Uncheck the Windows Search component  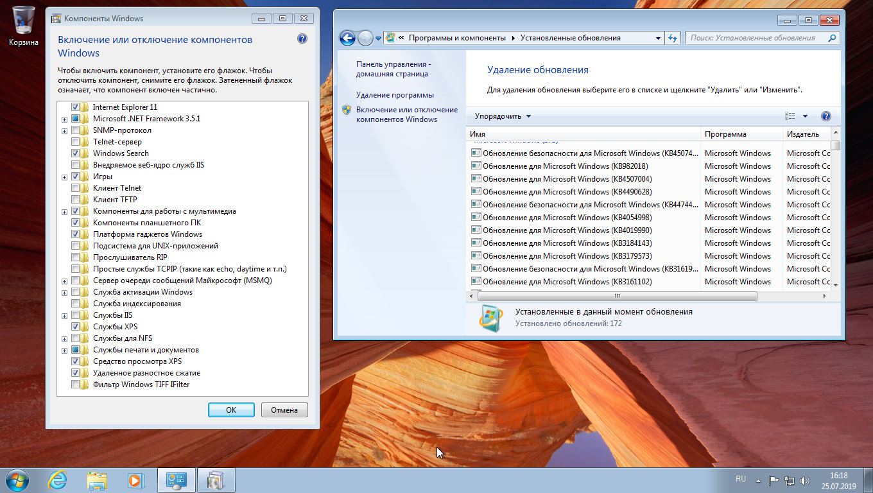click(x=76, y=153)
